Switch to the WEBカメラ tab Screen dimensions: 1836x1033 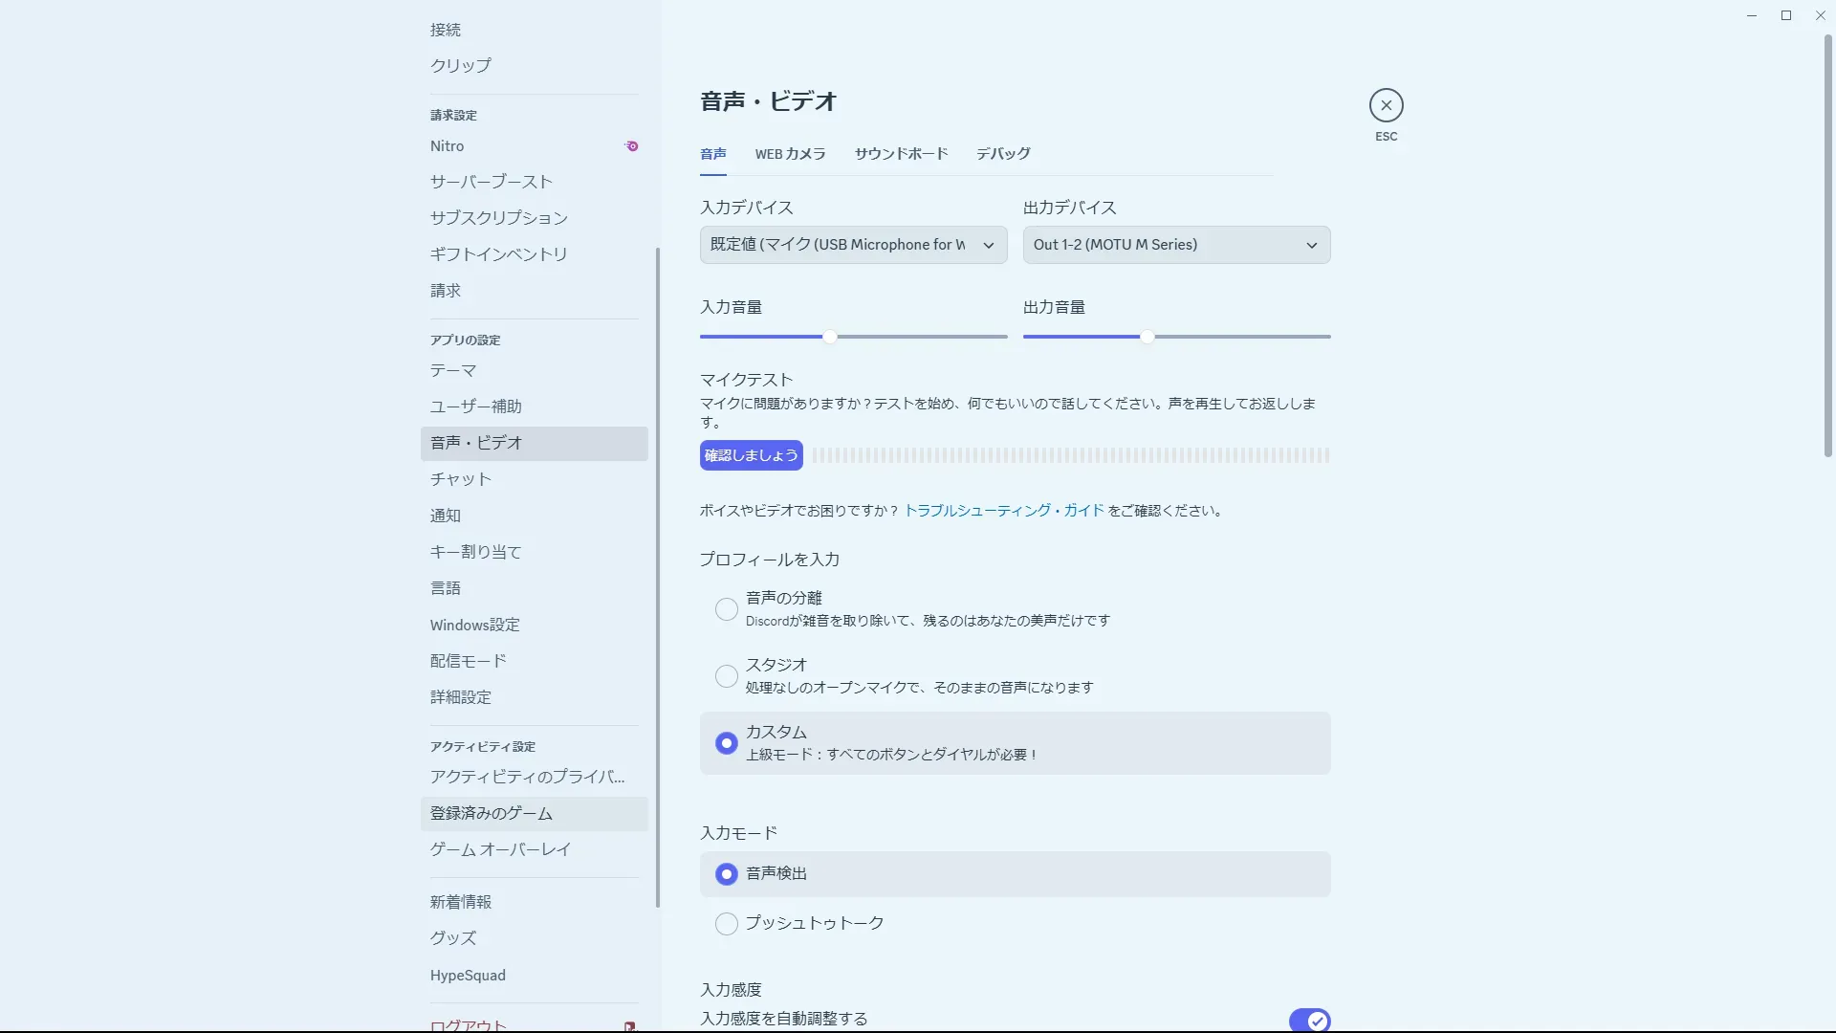tap(790, 154)
